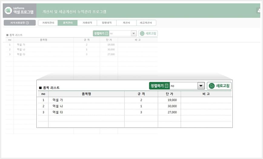Image resolution: width=263 pixels, height=159 pixels.
Task: Click the 품목명 column header in enlarged table
Action: 86,94
